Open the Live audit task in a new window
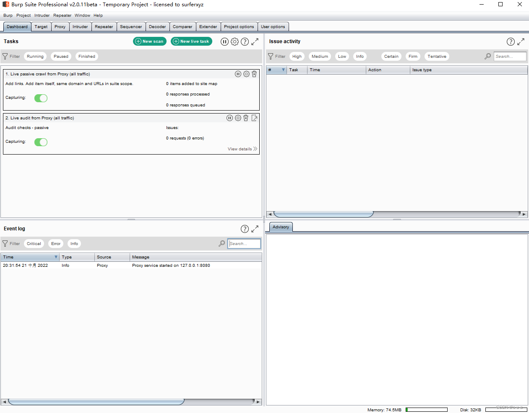Screen dimensions: 529x413 click(254, 118)
